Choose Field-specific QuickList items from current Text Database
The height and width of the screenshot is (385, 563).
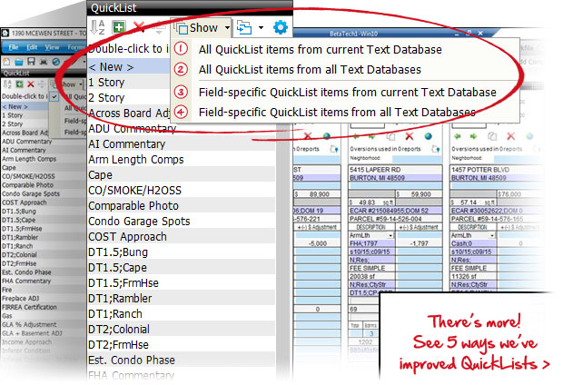point(347,93)
